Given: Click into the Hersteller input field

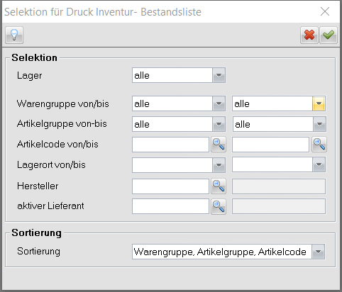Looking at the screenshot, I should 170,186.
